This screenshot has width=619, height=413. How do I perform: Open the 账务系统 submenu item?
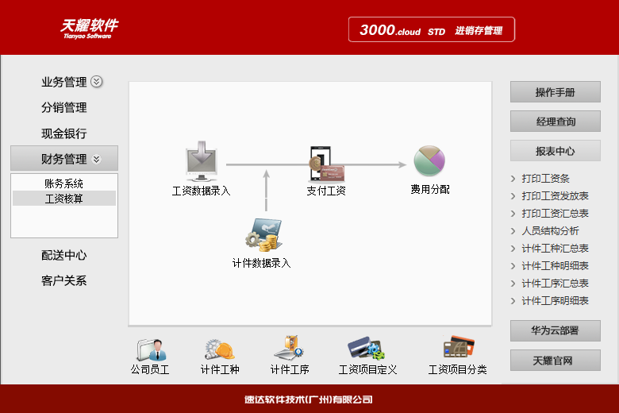(x=64, y=183)
